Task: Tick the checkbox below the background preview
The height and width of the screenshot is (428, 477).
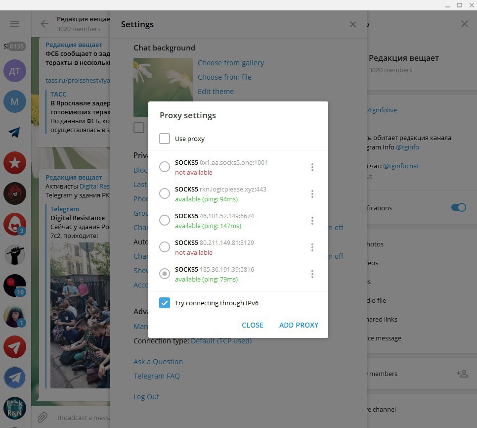Action: [139, 128]
